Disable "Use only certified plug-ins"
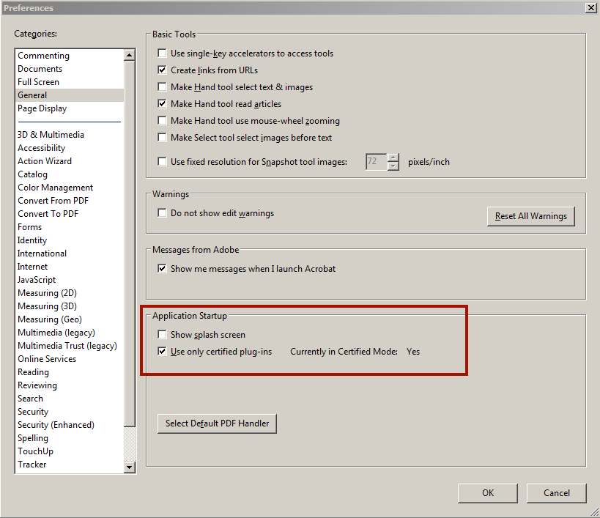Viewport: 600px width, 518px height. pos(162,352)
